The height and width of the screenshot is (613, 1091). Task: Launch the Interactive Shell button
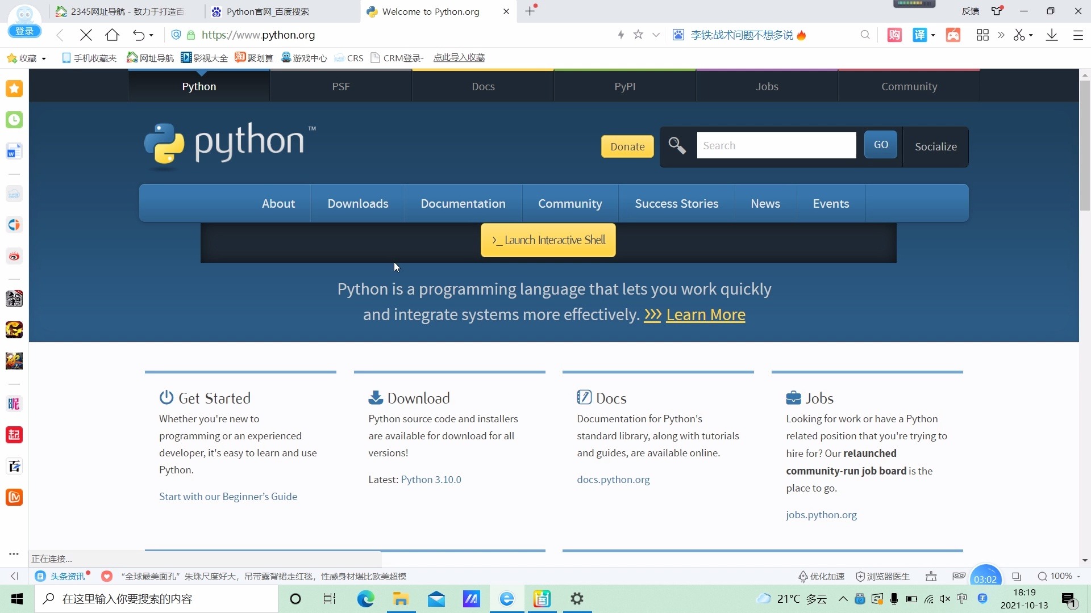click(548, 240)
